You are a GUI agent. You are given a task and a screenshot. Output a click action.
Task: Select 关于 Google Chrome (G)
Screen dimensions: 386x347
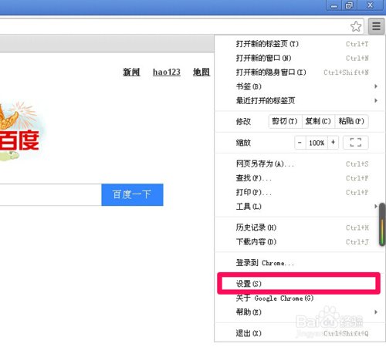300,298
